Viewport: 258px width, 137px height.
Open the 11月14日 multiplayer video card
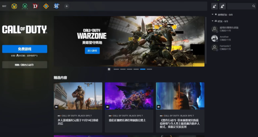coord(78,107)
